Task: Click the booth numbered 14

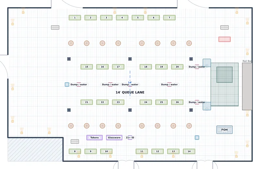Action: 189,151
